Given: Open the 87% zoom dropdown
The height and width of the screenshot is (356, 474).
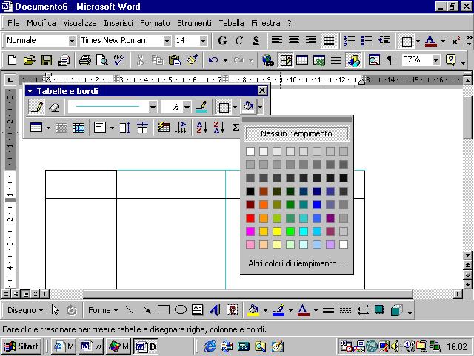Looking at the screenshot, I should coord(435,60).
